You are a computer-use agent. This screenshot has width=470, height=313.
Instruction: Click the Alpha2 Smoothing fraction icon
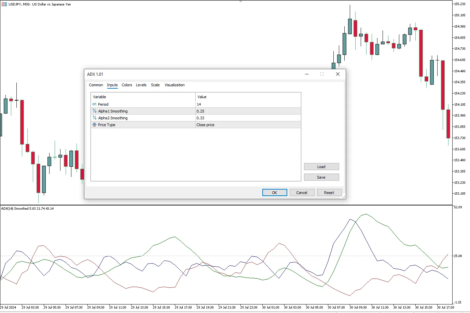[x=95, y=118]
